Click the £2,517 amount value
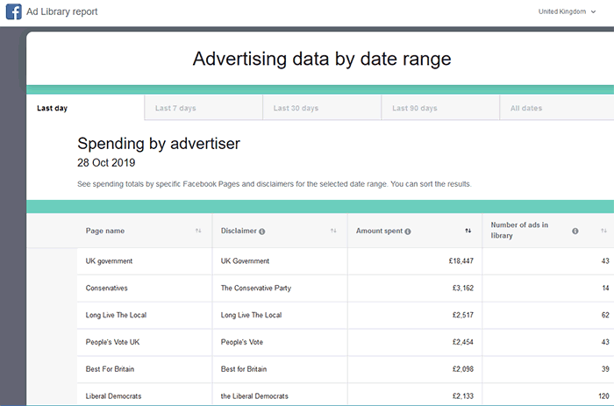 point(463,315)
